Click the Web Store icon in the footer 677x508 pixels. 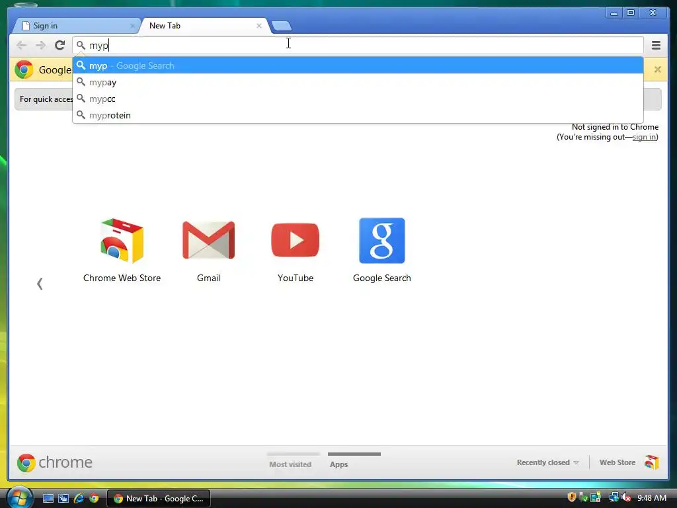click(x=651, y=462)
